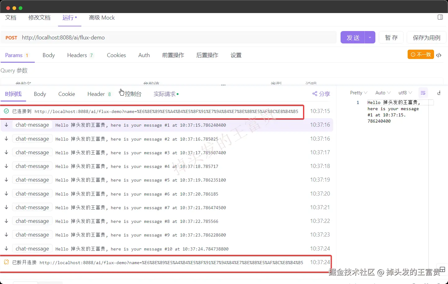The width and height of the screenshot is (448, 284).
Task: Click the down arrow of message #3
Action: [6, 152]
